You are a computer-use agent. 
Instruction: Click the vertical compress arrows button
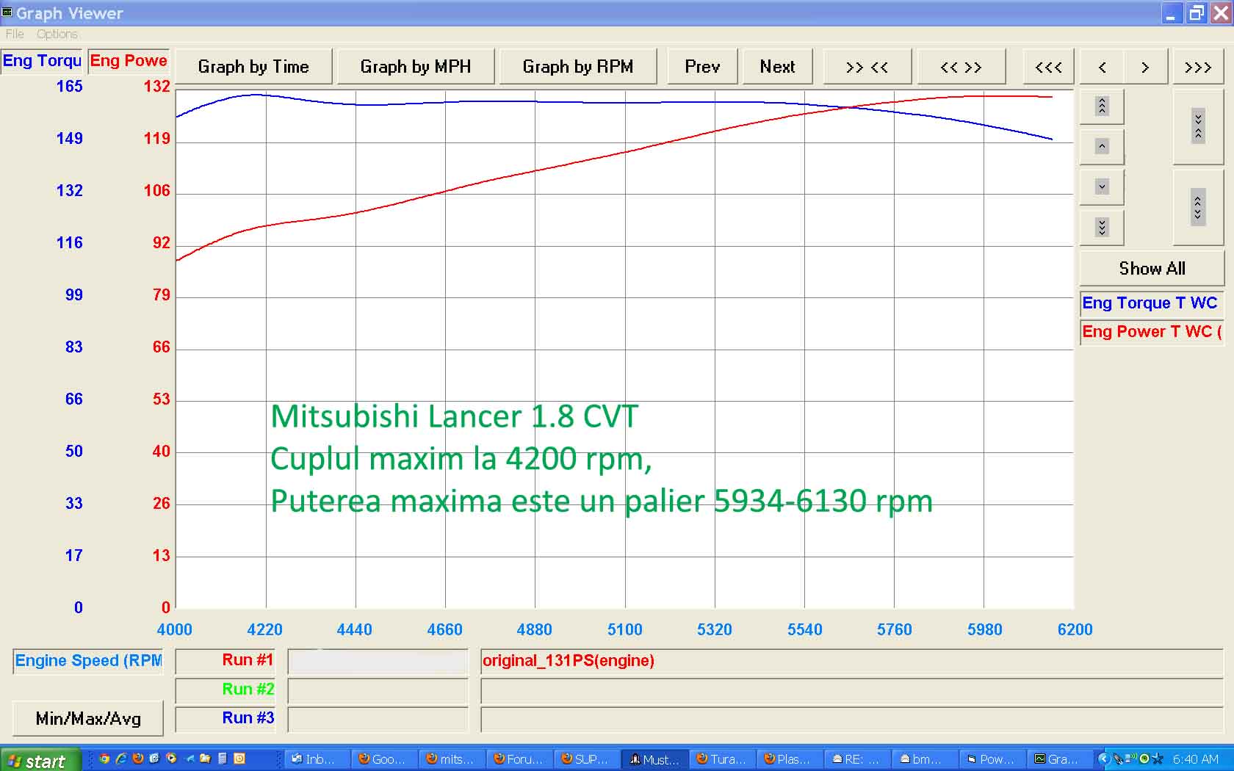(x=1198, y=127)
